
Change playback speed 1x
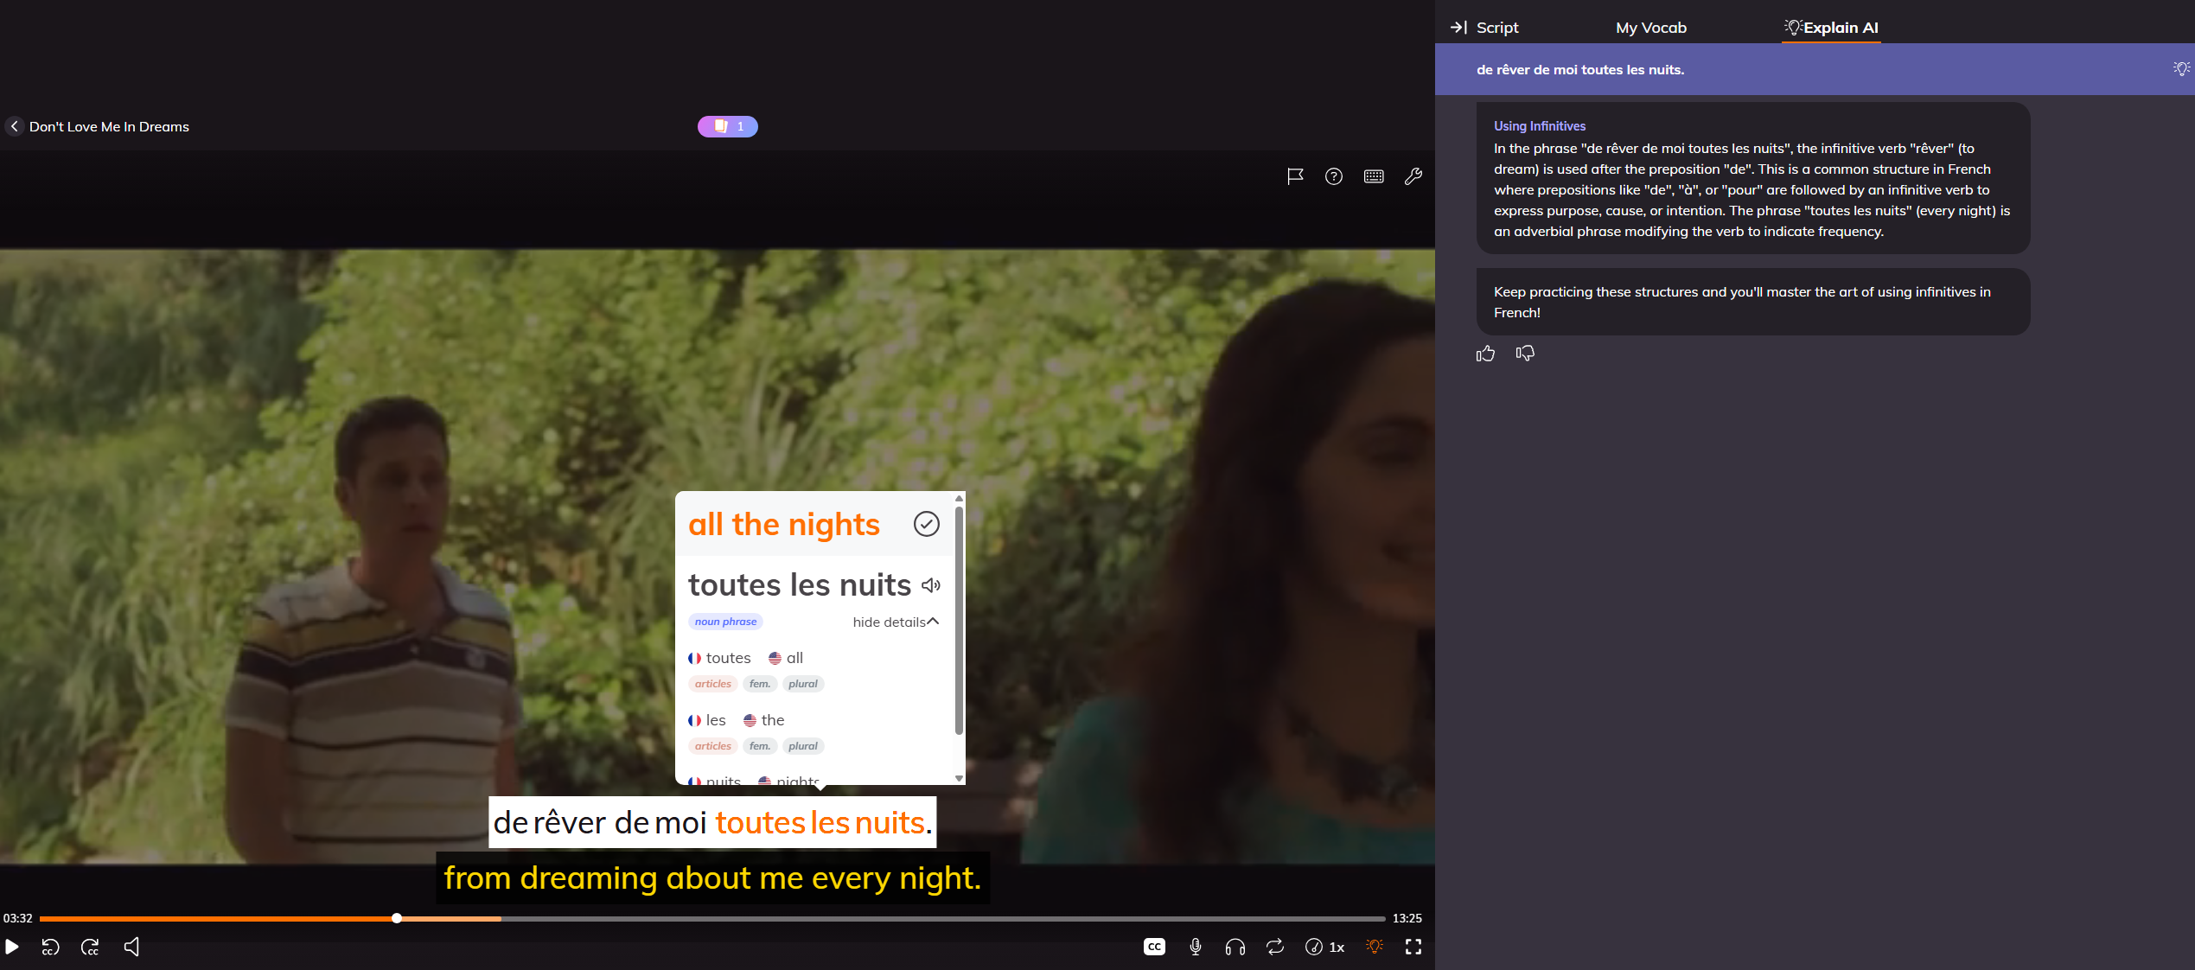[1325, 947]
